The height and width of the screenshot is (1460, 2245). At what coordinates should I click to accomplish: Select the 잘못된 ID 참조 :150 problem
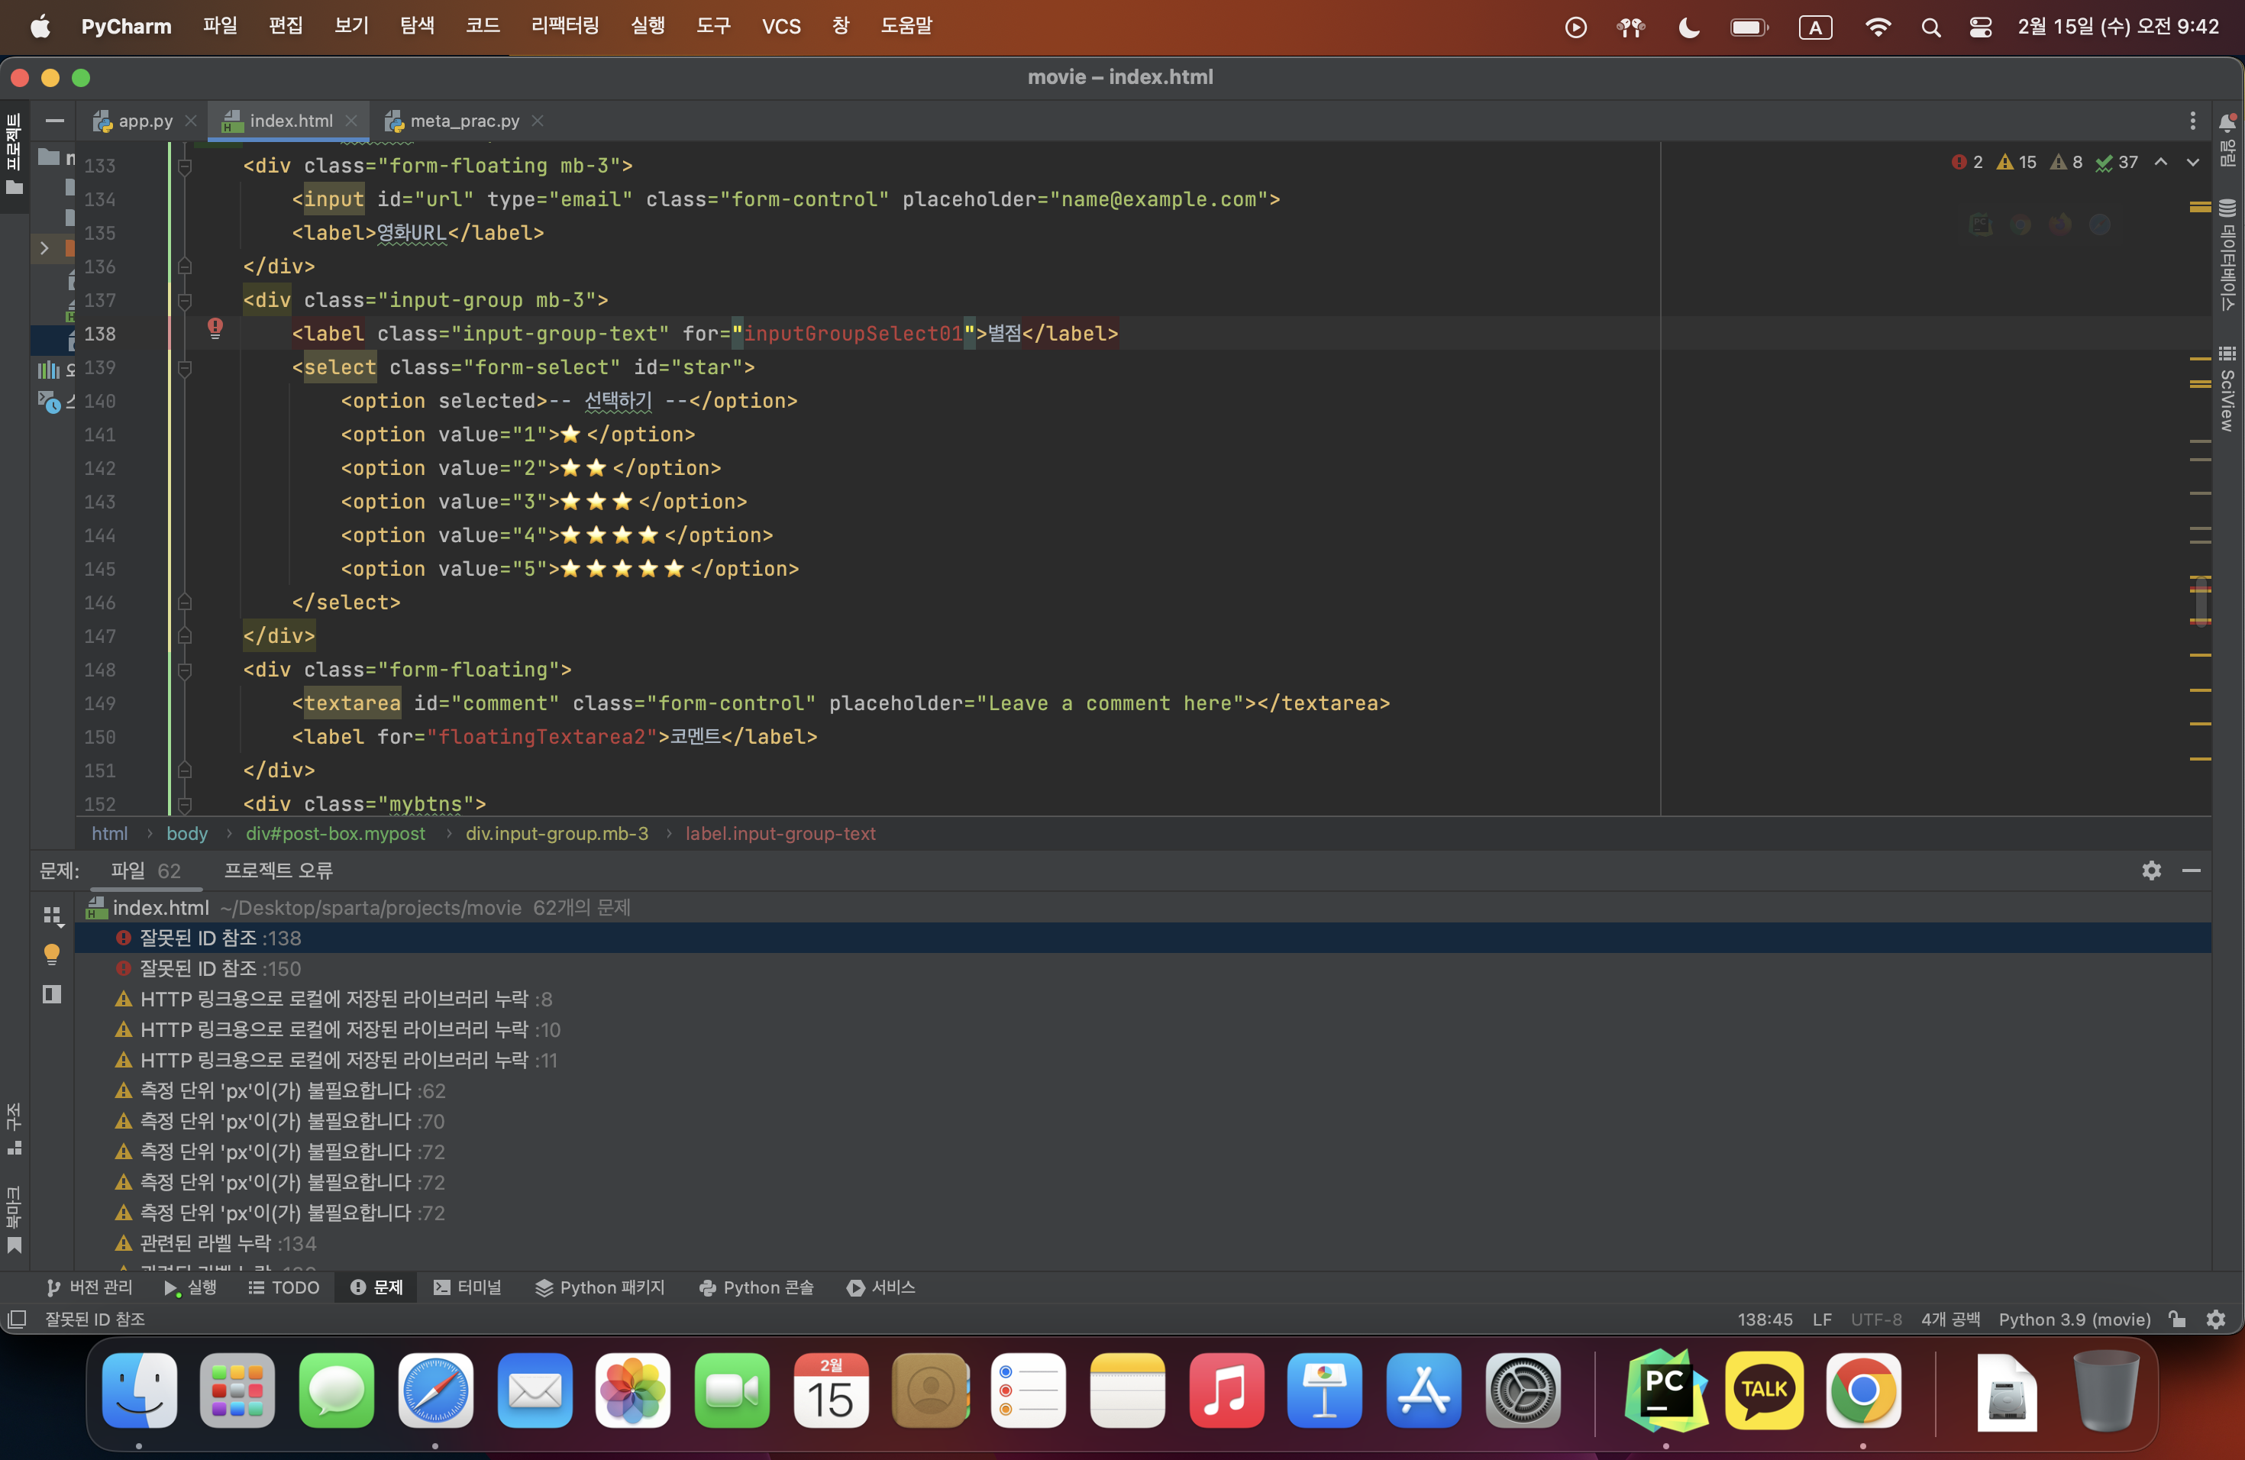click(1143, 968)
